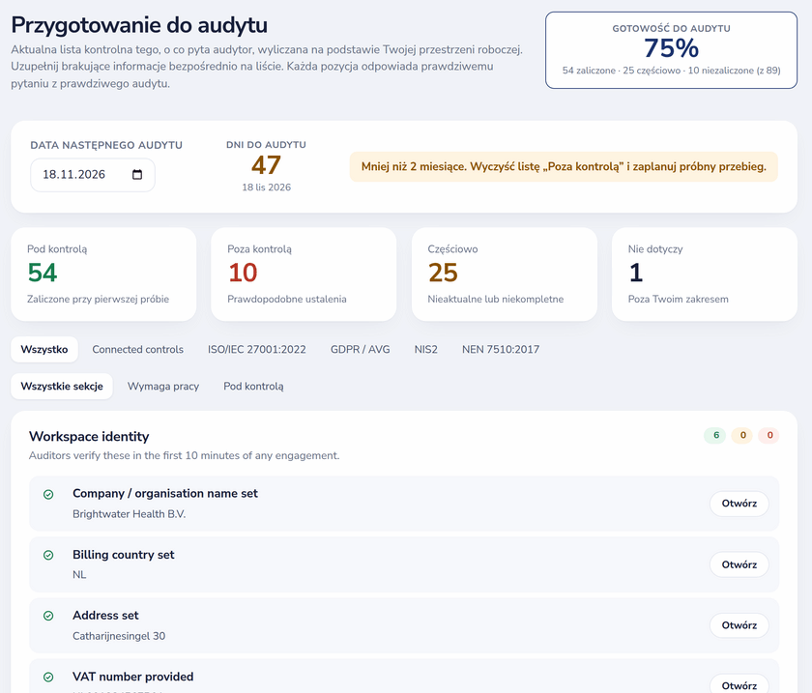The width and height of the screenshot is (812, 693).
Task: Click the Catharijnesingel 30 address text
Action: point(119,636)
